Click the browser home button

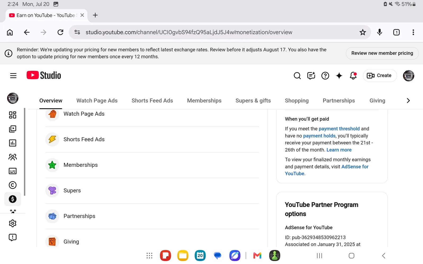point(10,32)
